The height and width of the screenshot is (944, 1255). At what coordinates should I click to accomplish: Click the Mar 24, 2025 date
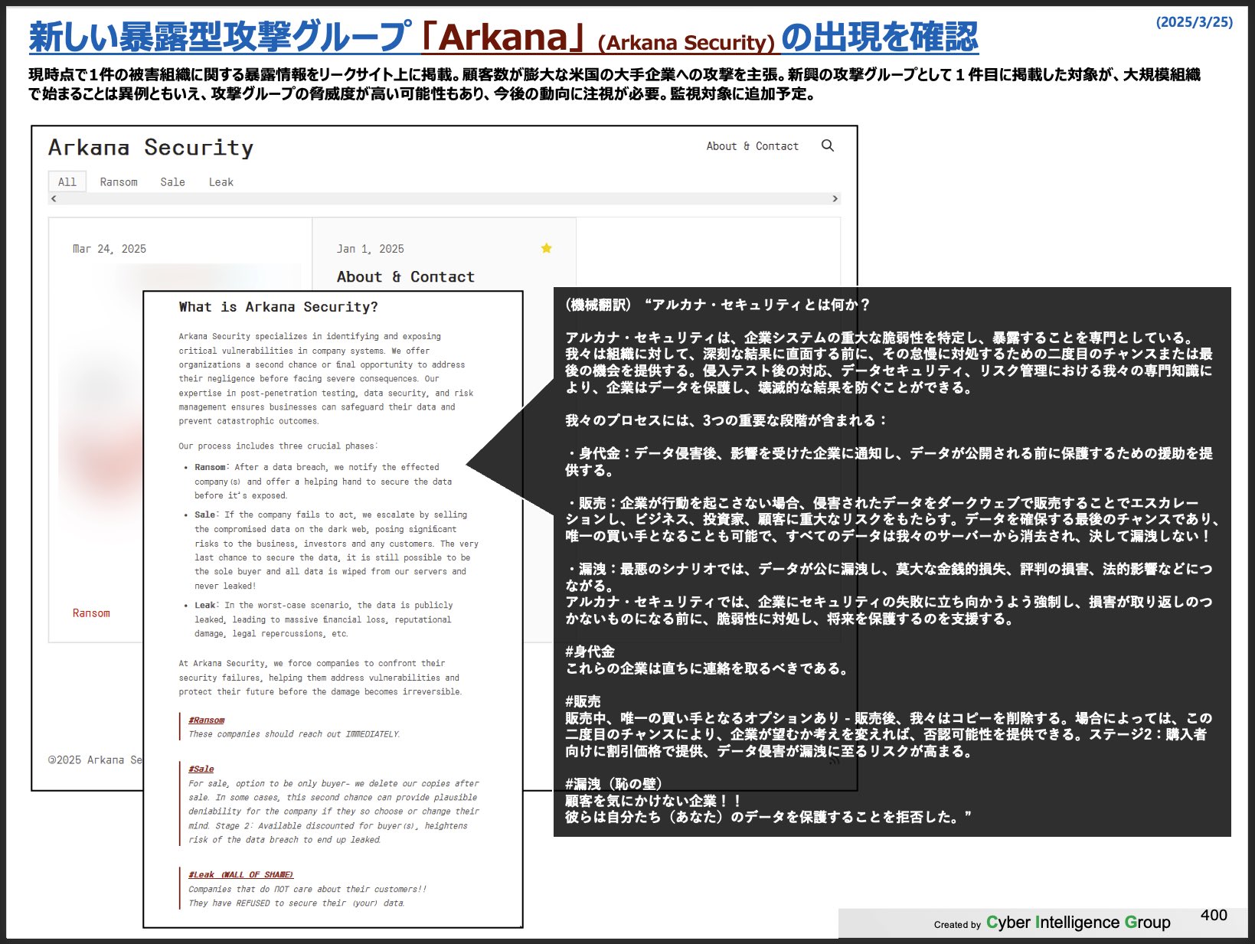(x=109, y=249)
